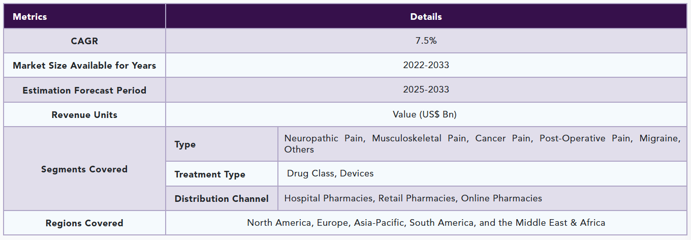The width and height of the screenshot is (691, 240).
Task: Click the 2022-2033 value cell
Action: tap(426, 65)
